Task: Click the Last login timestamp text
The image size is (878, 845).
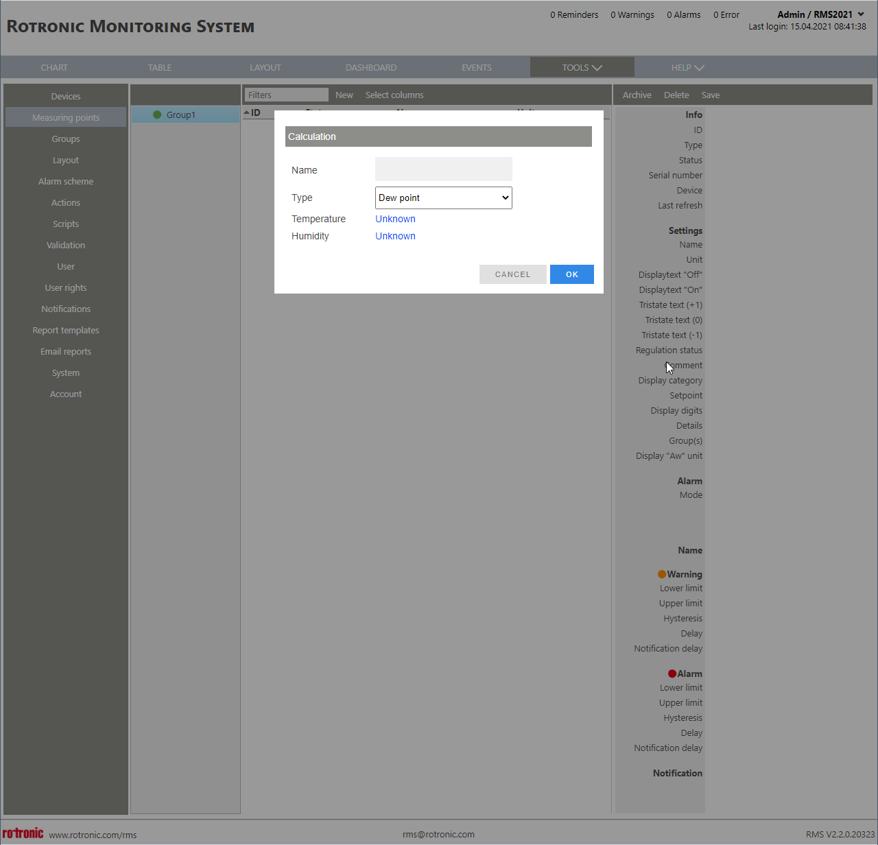Action: [x=807, y=27]
